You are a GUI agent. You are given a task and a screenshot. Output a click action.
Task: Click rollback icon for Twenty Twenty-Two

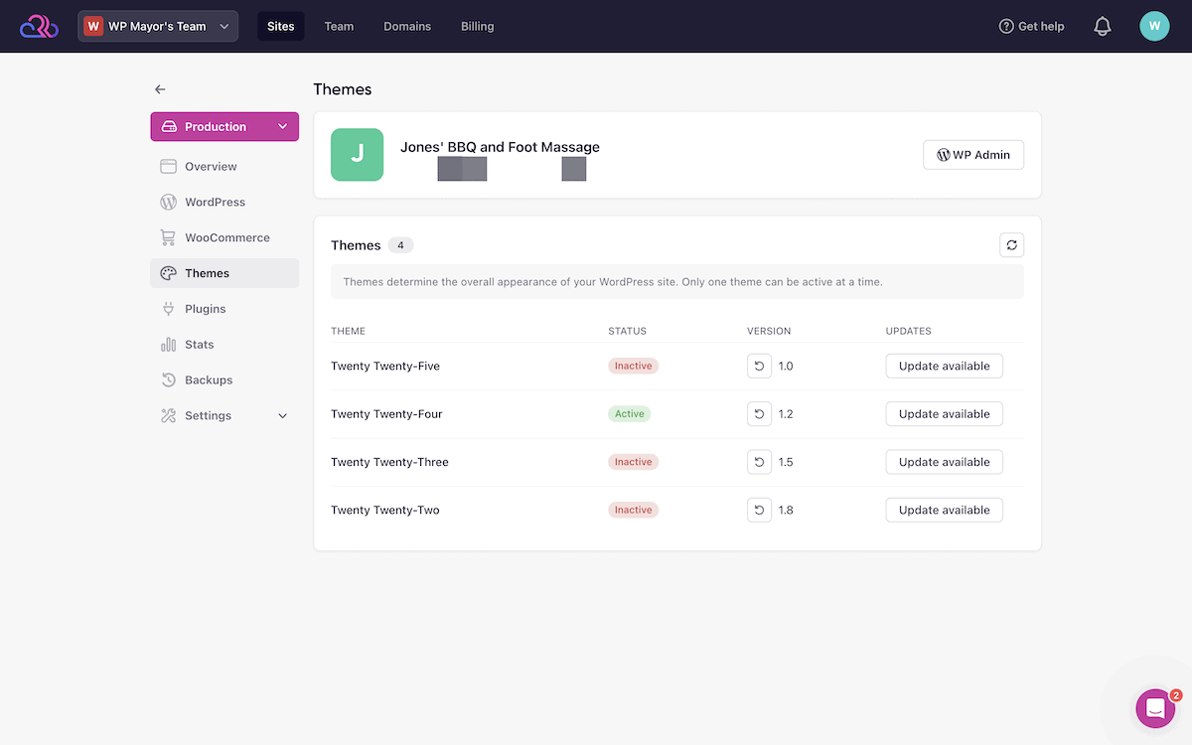click(759, 510)
